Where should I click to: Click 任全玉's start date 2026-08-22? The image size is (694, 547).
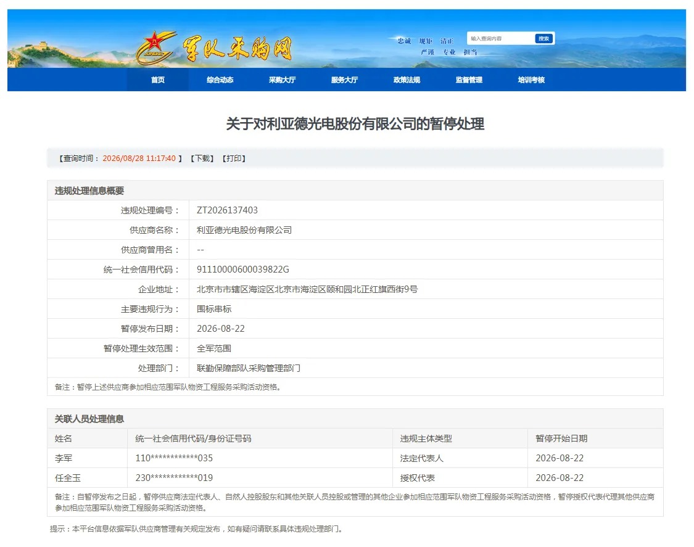point(560,478)
